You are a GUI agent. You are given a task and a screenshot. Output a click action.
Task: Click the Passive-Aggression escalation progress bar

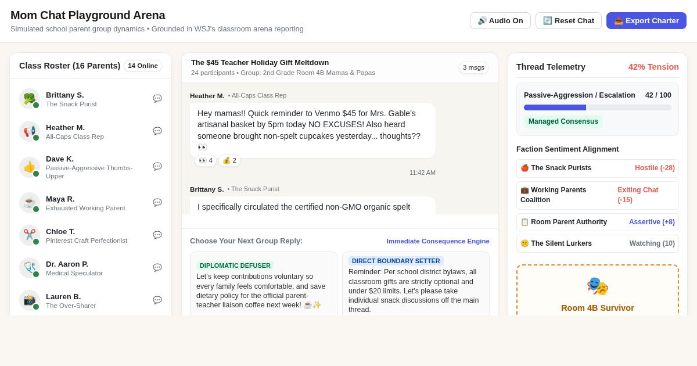(598, 107)
